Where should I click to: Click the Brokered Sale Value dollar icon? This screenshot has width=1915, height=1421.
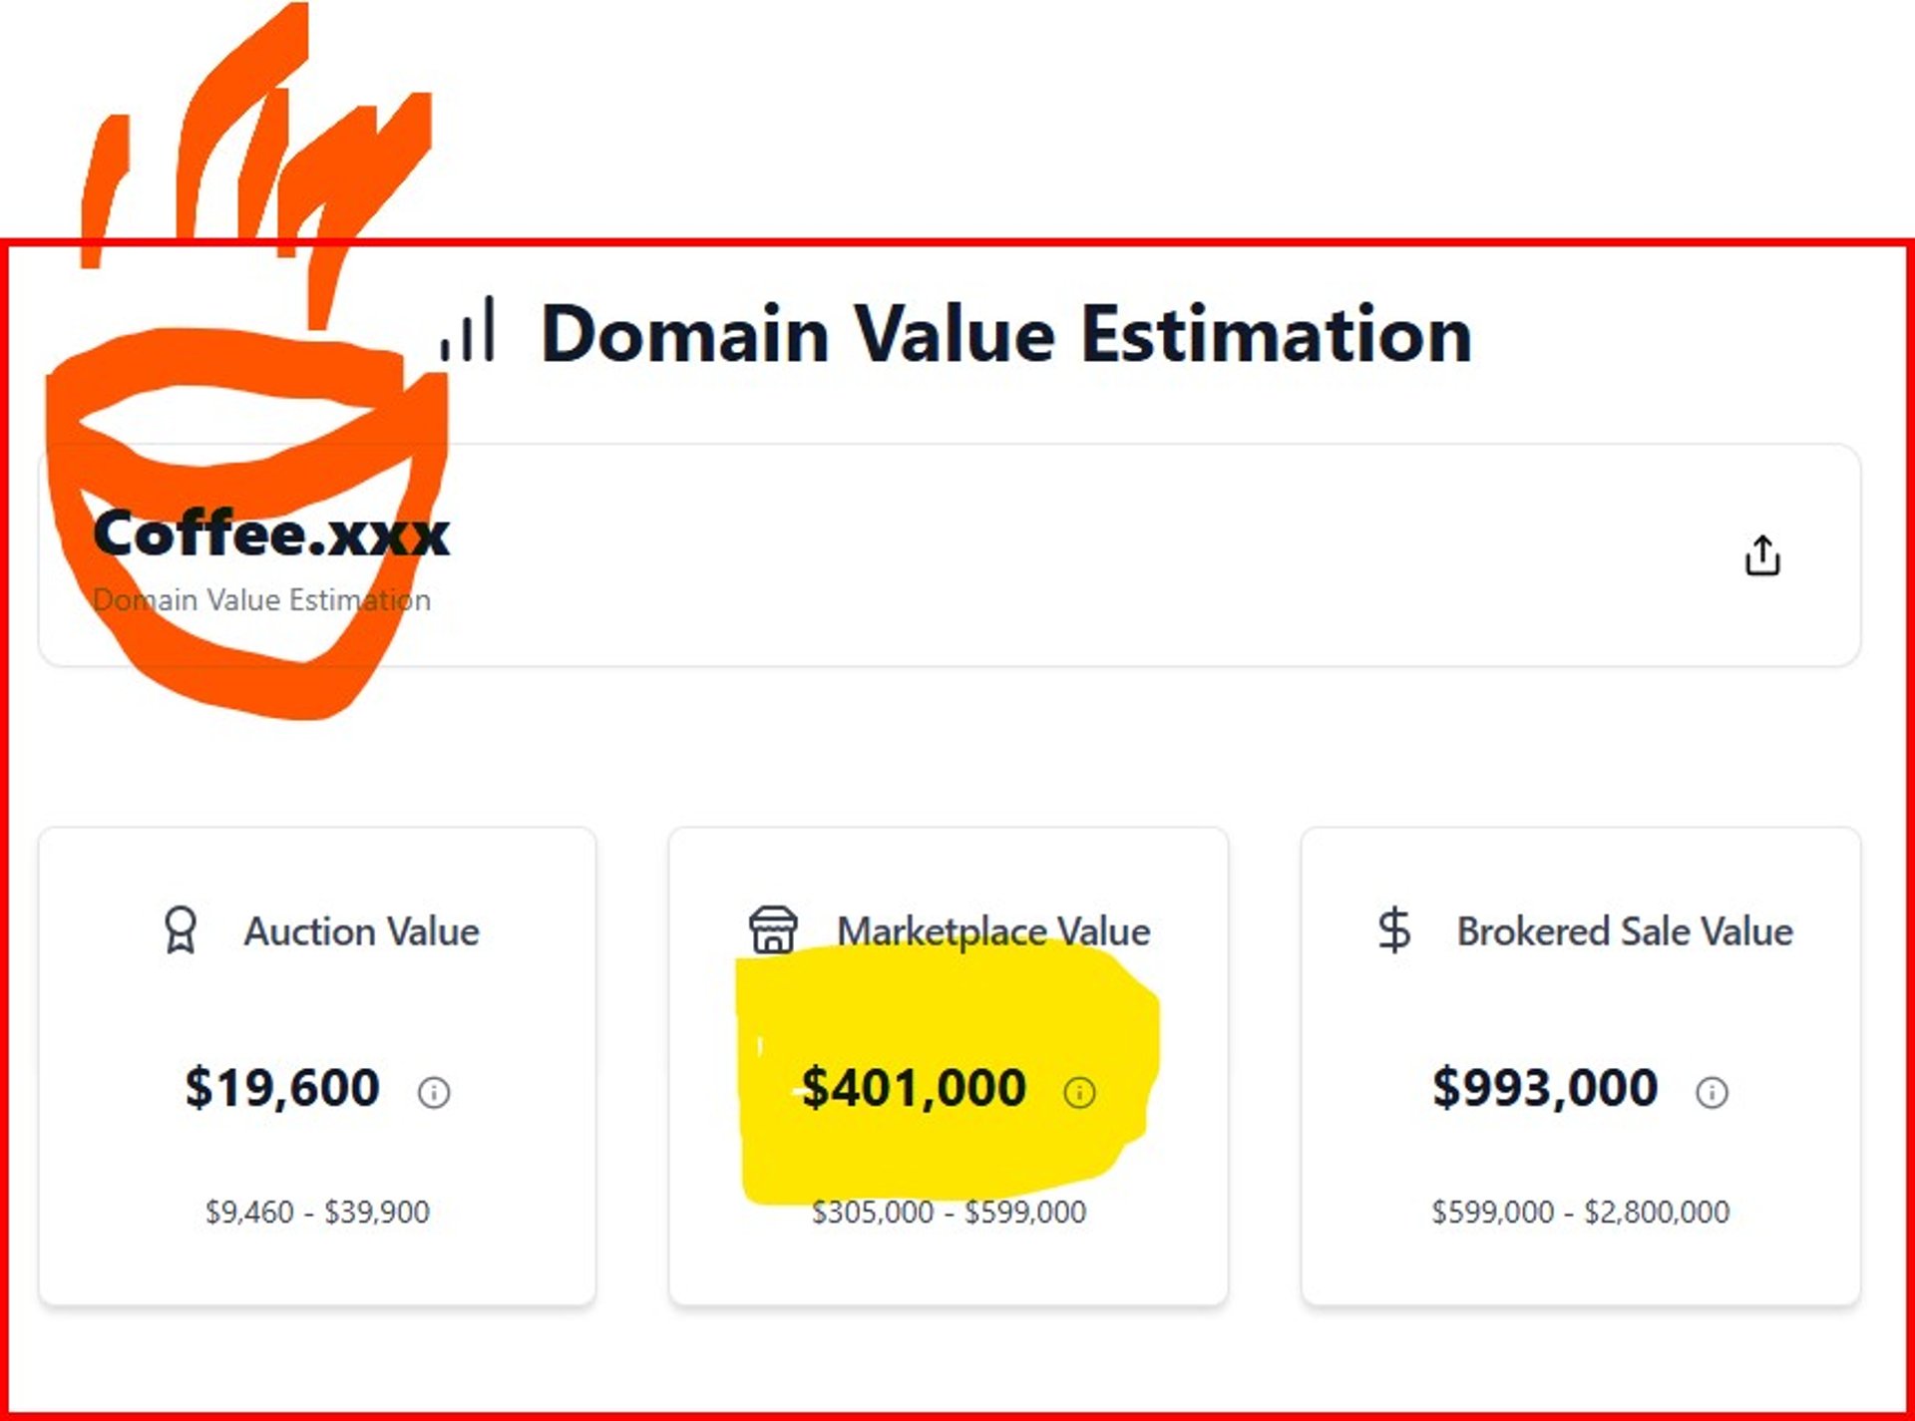1393,930
